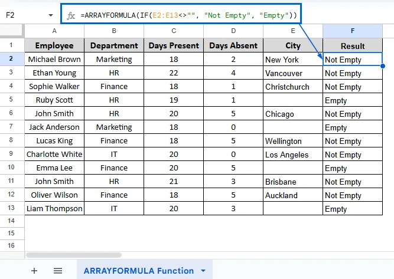Click the New York city cell
Viewport: 394px width, 279px height.
click(293, 59)
